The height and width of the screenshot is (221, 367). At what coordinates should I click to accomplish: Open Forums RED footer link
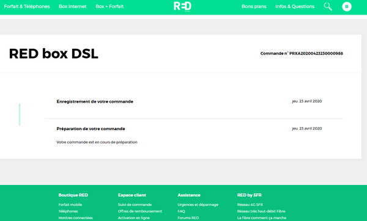[188, 218]
